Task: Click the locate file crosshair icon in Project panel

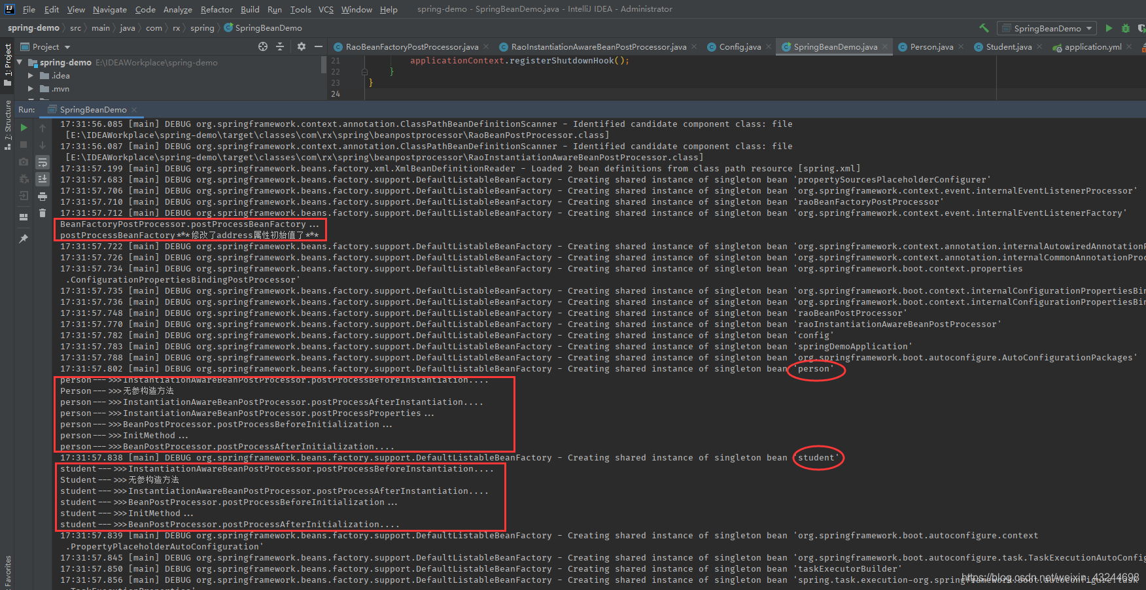Action: [263, 46]
